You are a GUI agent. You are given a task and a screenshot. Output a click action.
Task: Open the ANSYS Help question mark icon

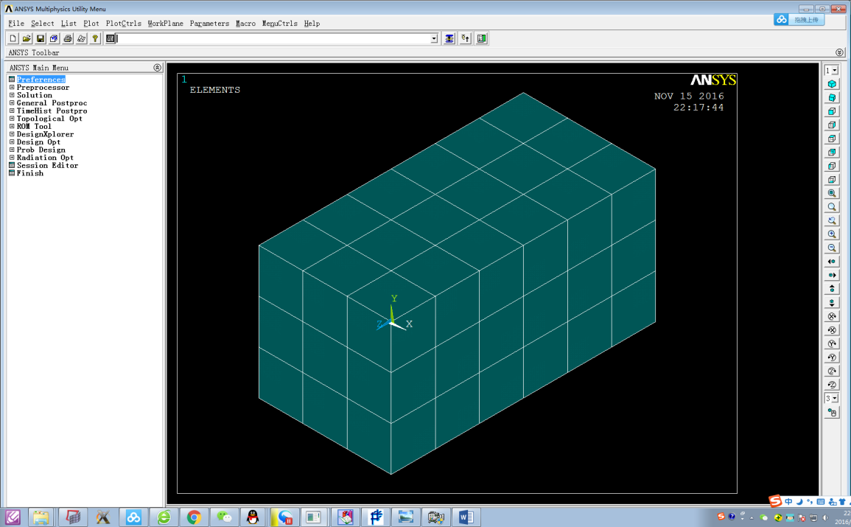coord(95,38)
